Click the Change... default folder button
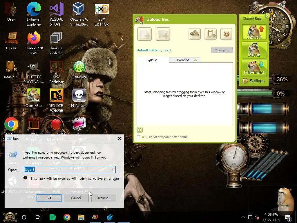 [222, 50]
